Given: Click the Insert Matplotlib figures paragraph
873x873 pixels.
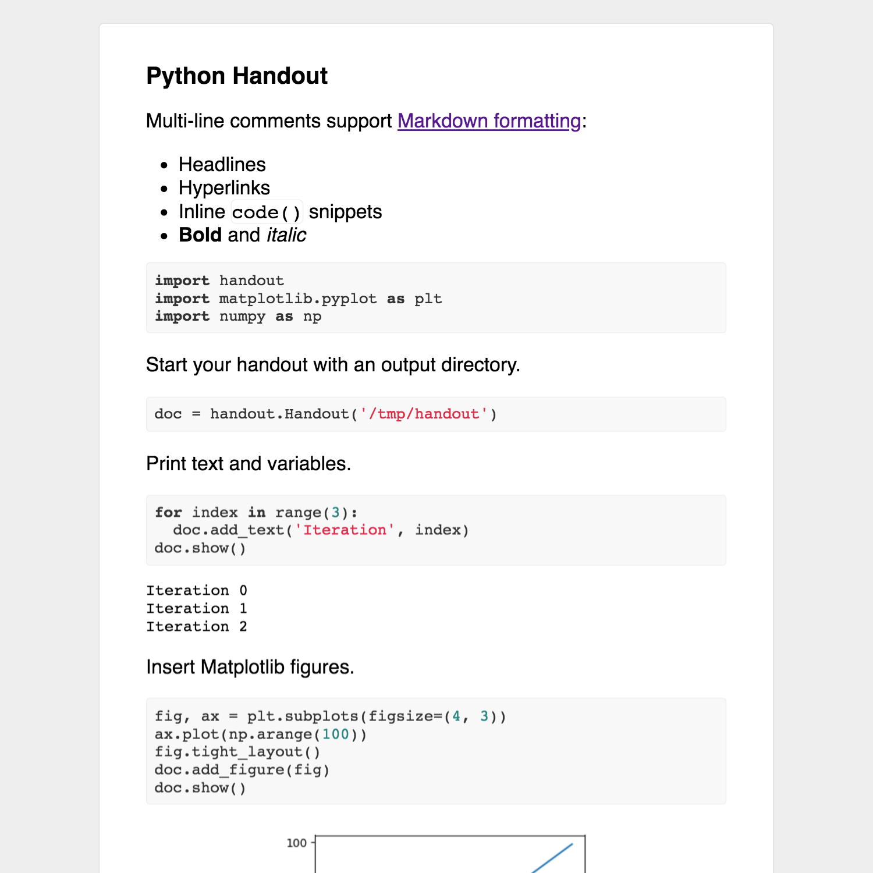Looking at the screenshot, I should point(250,667).
